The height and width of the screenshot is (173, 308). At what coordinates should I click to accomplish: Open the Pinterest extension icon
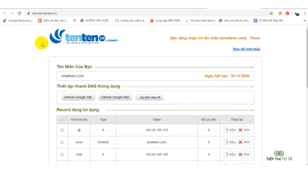click(287, 13)
